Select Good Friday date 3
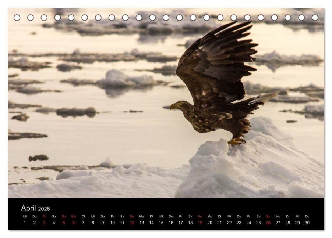Image resolution: width=332 pixels, height=238 pixels. pyautogui.click(x=44, y=223)
